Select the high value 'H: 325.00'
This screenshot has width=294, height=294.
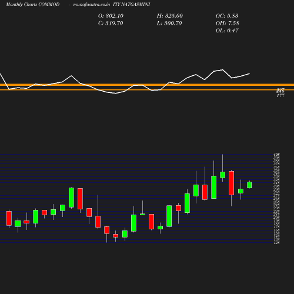point(170,16)
